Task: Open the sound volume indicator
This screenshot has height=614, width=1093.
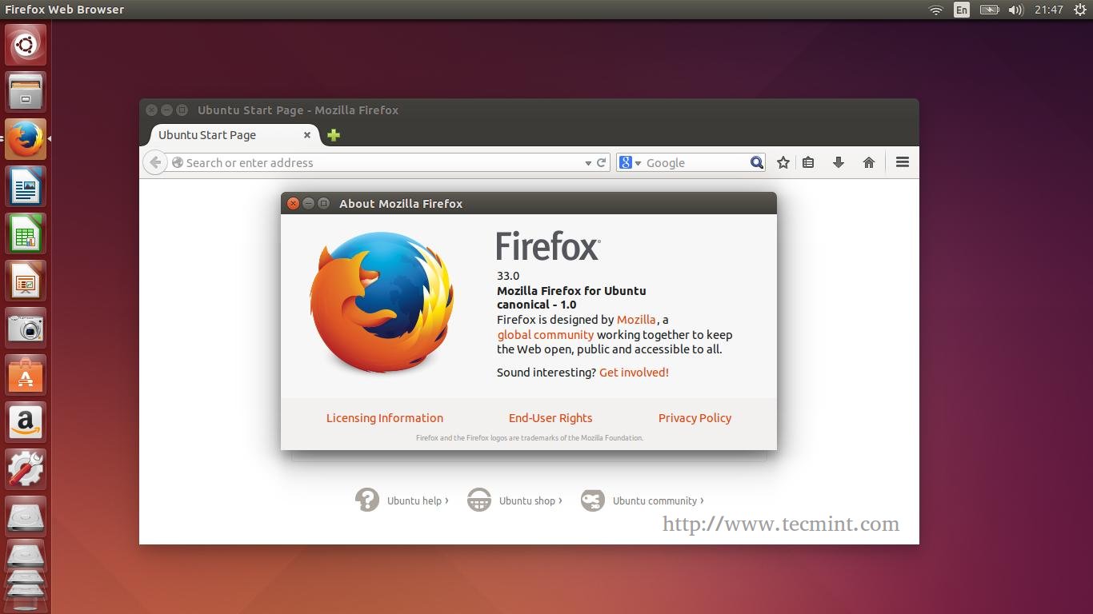Action: coord(1016,10)
